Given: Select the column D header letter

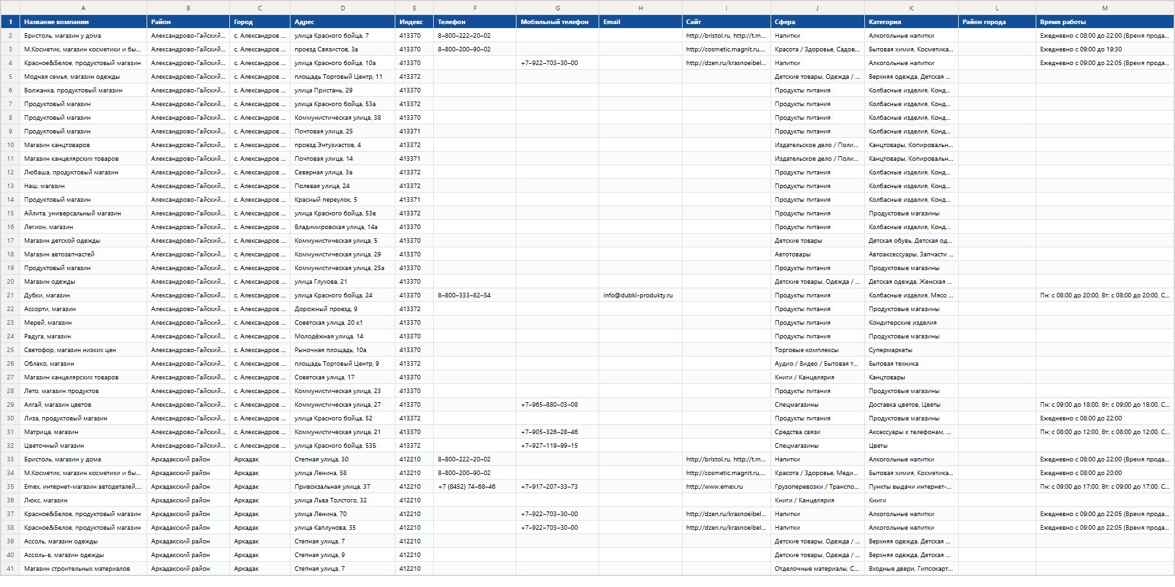Looking at the screenshot, I should (x=343, y=8).
